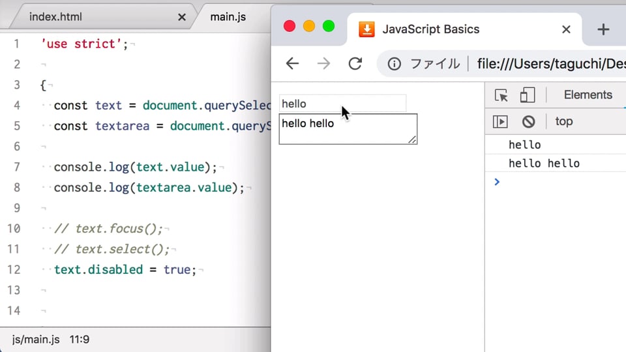The height and width of the screenshot is (352, 626).
Task: Click the textarea resize handle corner
Action: point(412,139)
